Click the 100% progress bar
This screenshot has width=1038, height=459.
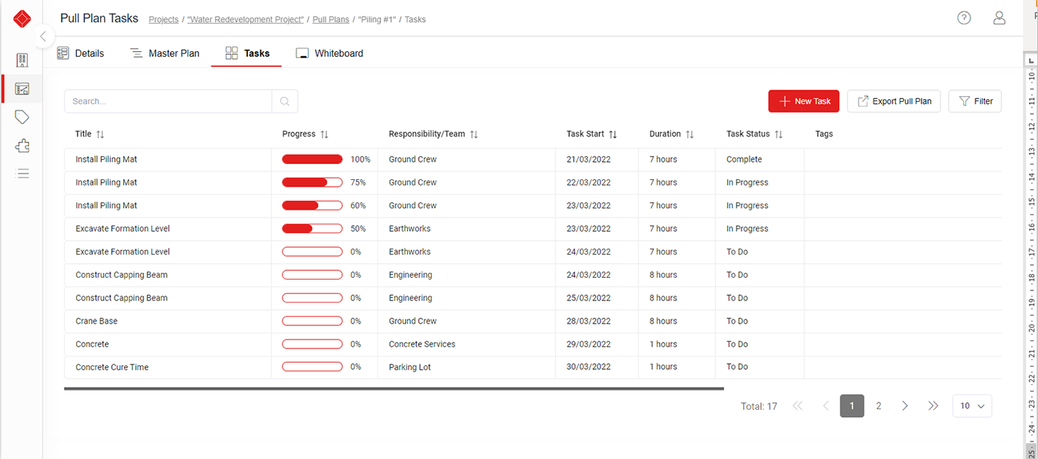point(312,159)
